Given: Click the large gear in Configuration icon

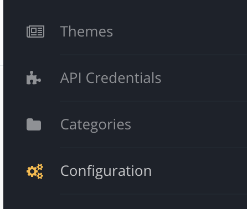Looking at the screenshot, I should point(32,171).
